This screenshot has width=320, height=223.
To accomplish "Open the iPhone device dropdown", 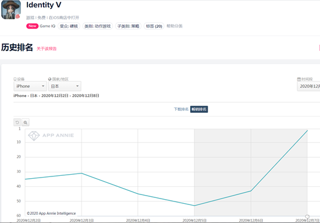I will 30,86.
